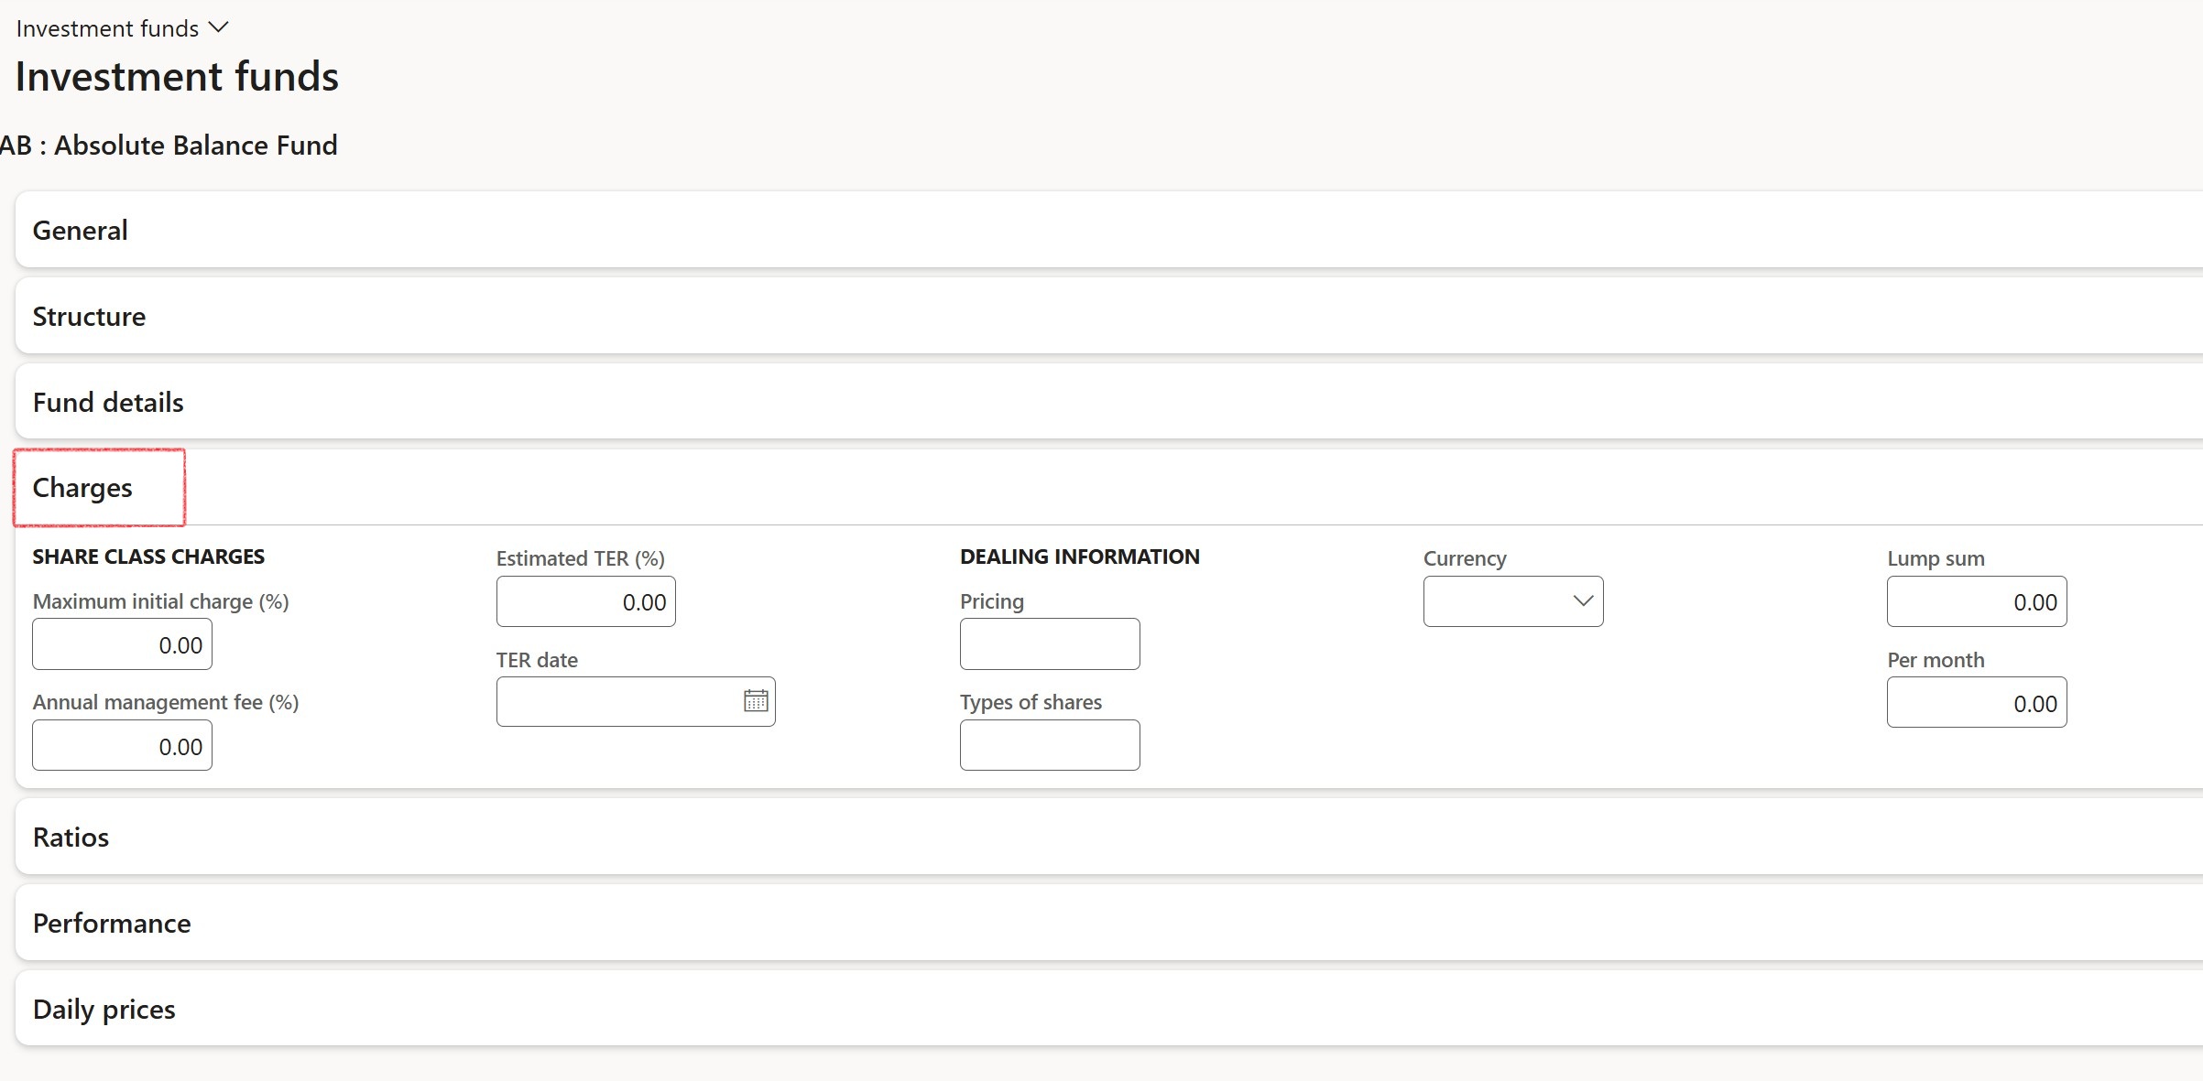Click the Investment funds page title
This screenshot has width=2203, height=1081.
[x=177, y=77]
